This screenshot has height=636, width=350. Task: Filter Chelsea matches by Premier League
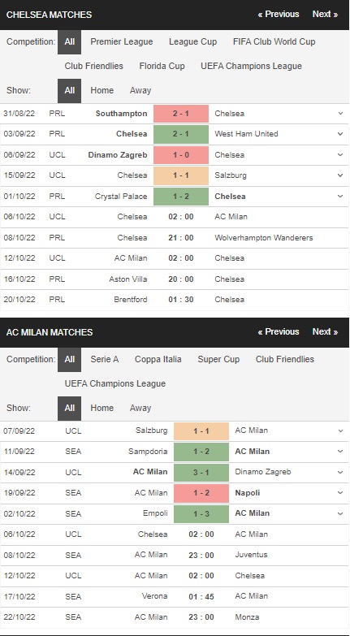pyautogui.click(x=122, y=41)
